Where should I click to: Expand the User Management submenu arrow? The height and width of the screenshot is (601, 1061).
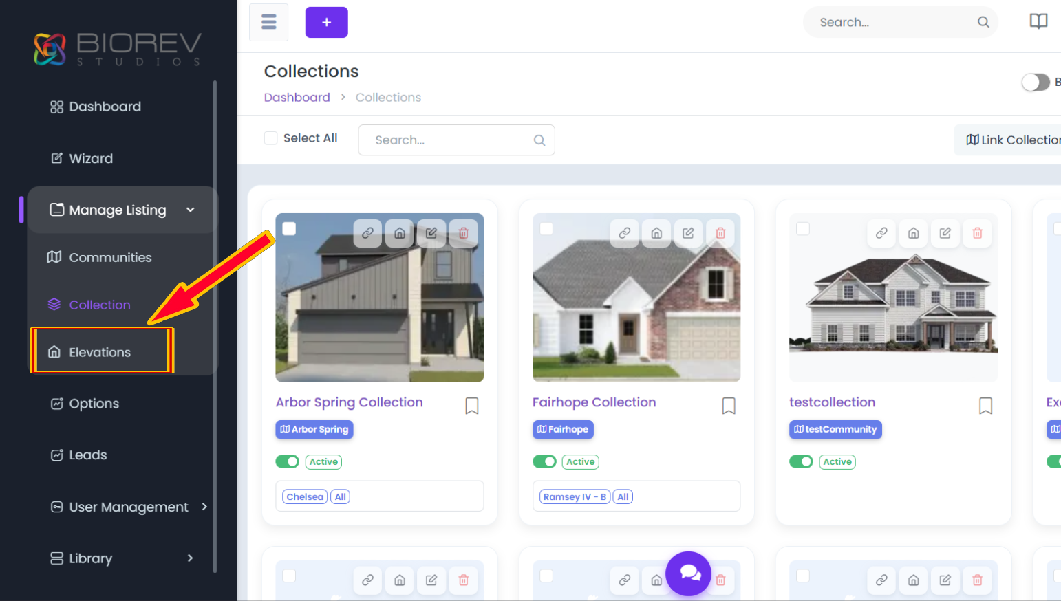204,507
